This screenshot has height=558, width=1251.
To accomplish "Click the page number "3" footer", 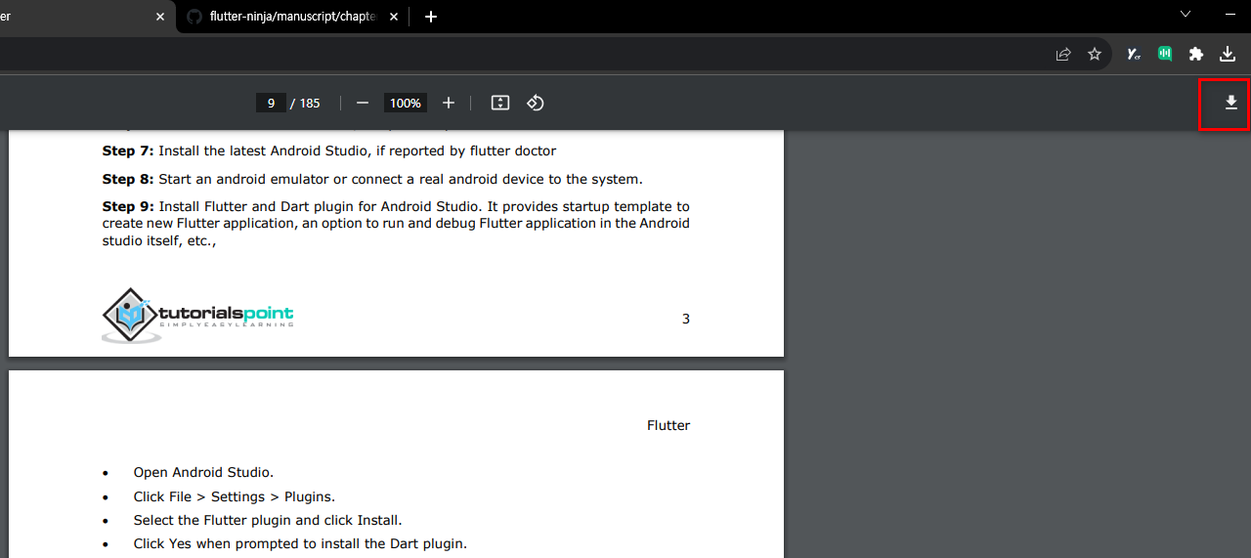I will pos(686,319).
